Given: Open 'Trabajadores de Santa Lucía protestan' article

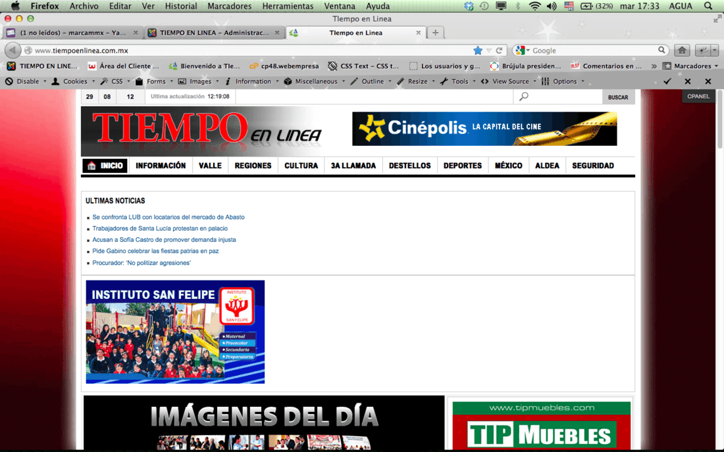Looking at the screenshot, I should pos(160,229).
